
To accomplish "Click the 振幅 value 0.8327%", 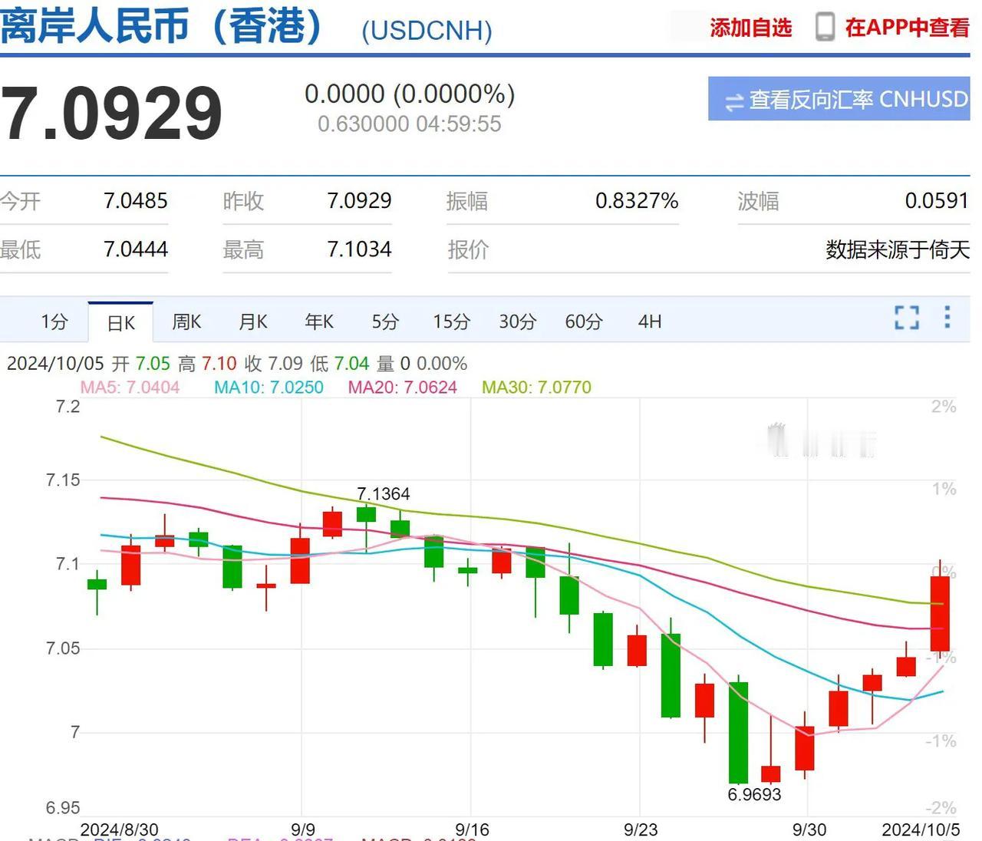I will (x=637, y=201).
